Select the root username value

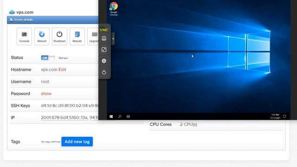pos(45,82)
